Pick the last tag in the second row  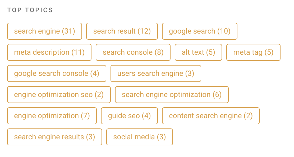(253, 52)
